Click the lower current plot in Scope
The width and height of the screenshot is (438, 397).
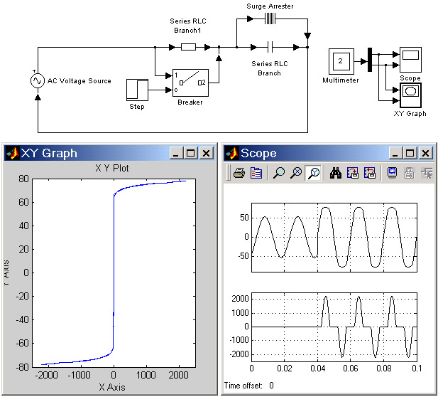(x=334, y=327)
